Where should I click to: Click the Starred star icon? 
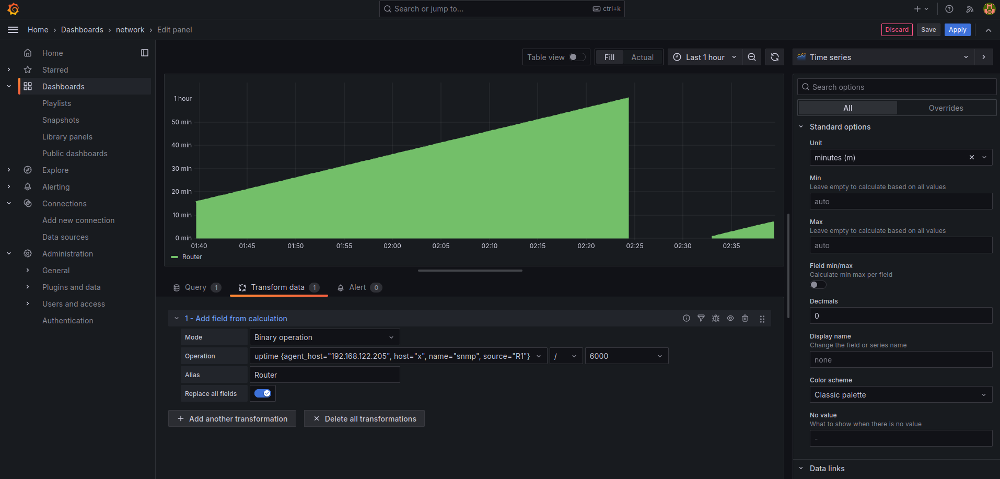[x=28, y=69]
